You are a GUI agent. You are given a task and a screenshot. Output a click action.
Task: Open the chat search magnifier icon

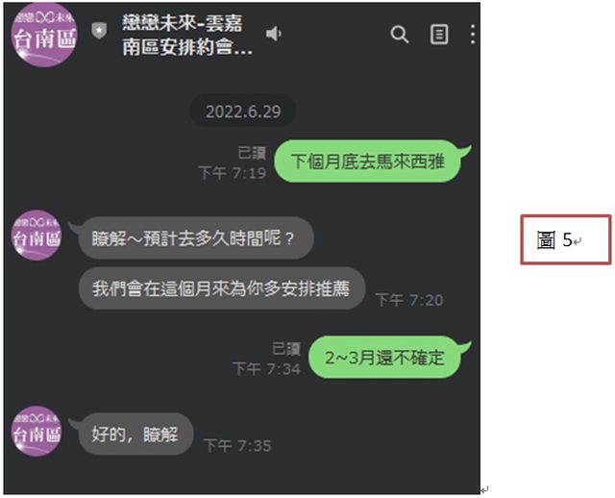pyautogui.click(x=400, y=35)
